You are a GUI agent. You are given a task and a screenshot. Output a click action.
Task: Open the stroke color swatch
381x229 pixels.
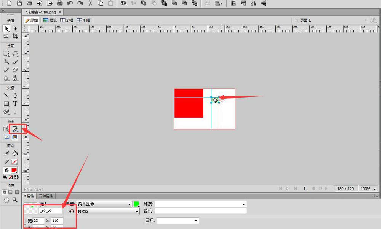click(x=14, y=162)
